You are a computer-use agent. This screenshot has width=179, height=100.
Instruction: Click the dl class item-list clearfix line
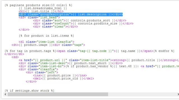[46, 42]
